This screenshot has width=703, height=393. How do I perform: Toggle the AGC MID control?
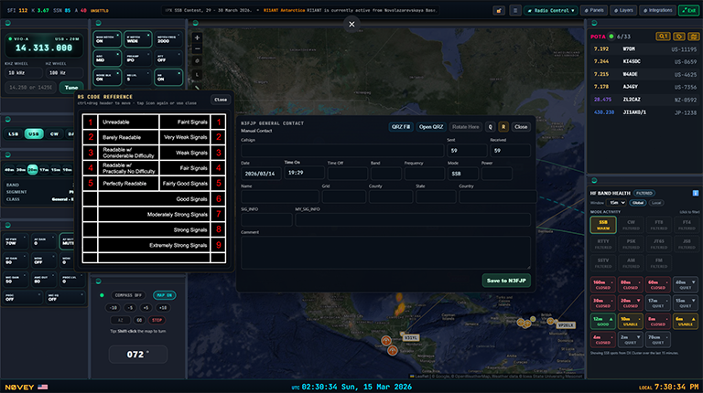(107, 58)
